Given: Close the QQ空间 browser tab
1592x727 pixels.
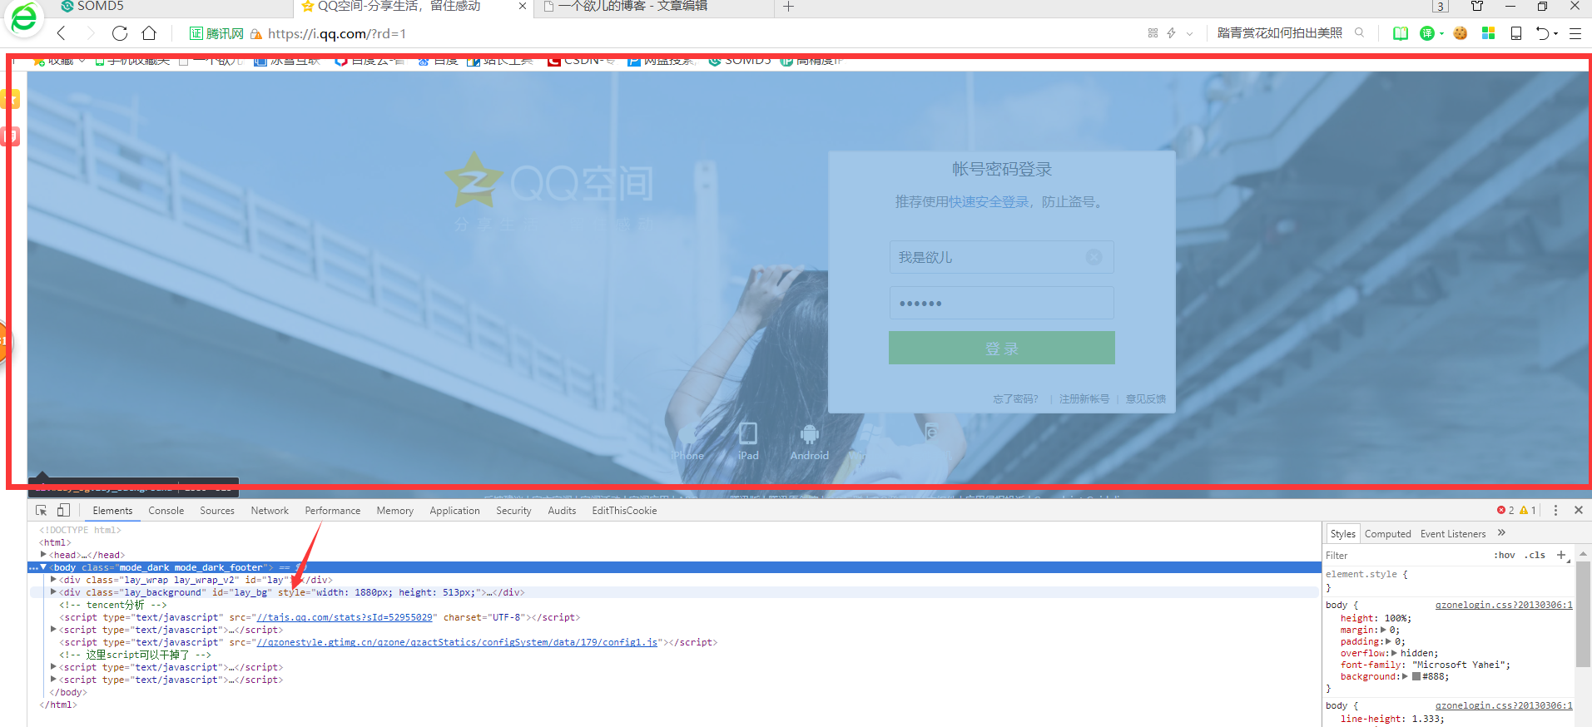Looking at the screenshot, I should pyautogui.click(x=523, y=7).
